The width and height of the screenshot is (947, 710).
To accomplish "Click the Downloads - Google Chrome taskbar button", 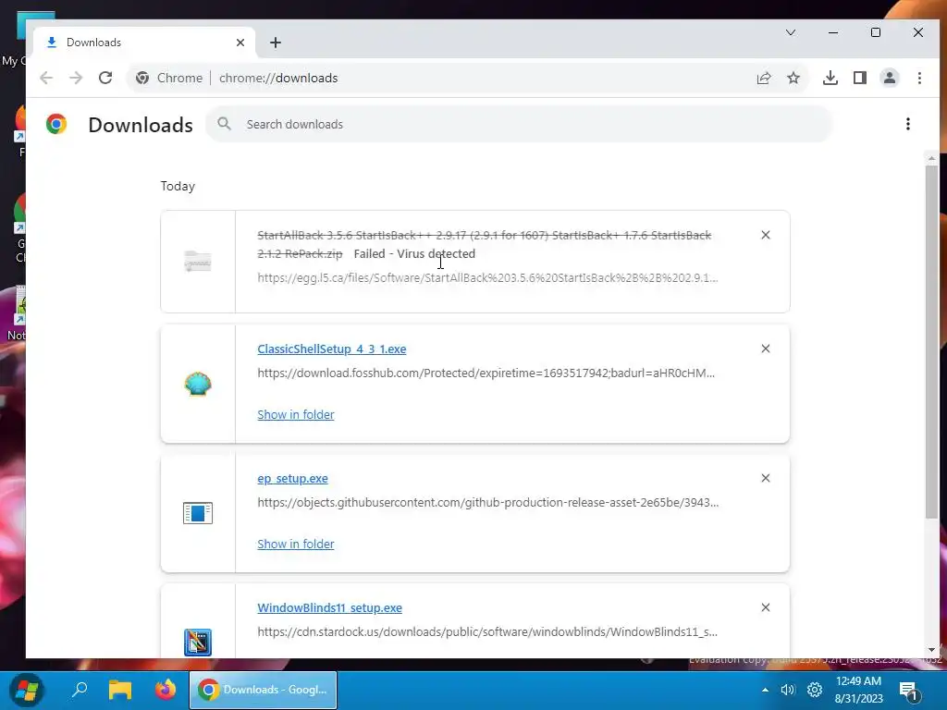I will point(264,690).
